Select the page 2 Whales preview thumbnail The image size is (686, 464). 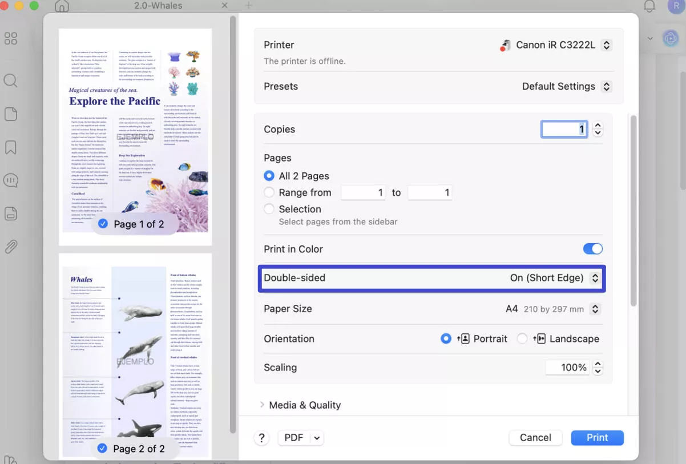click(x=135, y=355)
